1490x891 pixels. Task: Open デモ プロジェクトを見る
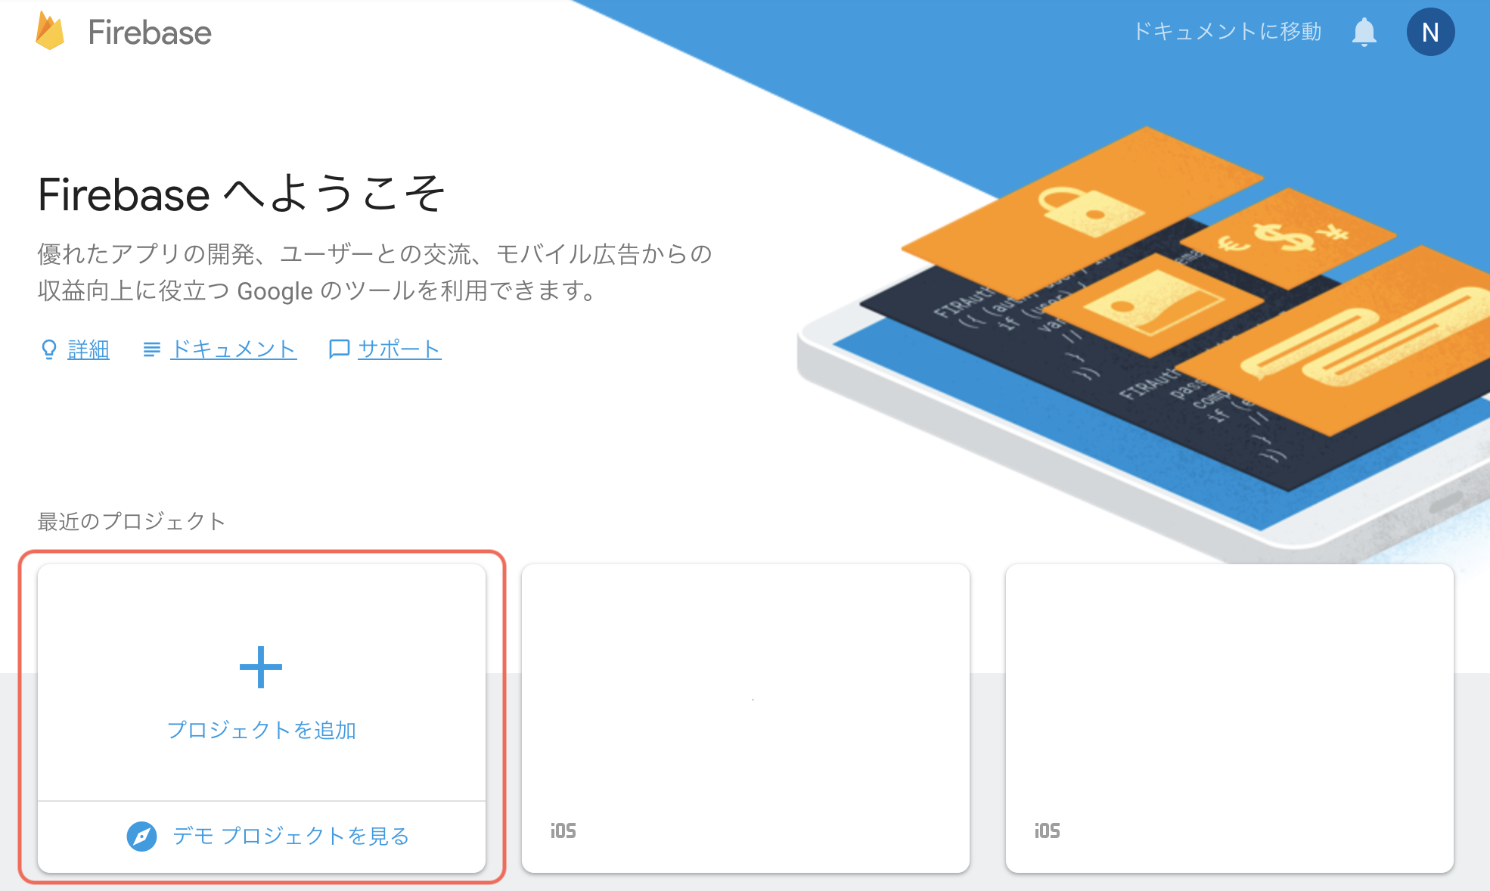[x=291, y=836]
